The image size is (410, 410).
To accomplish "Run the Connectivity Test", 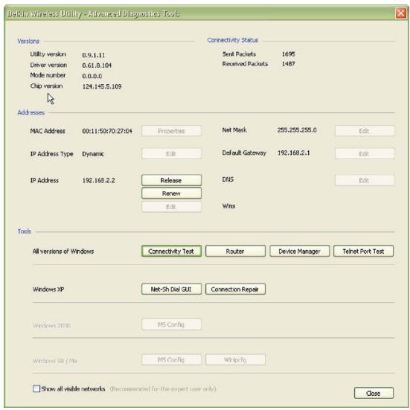I will tap(171, 251).
